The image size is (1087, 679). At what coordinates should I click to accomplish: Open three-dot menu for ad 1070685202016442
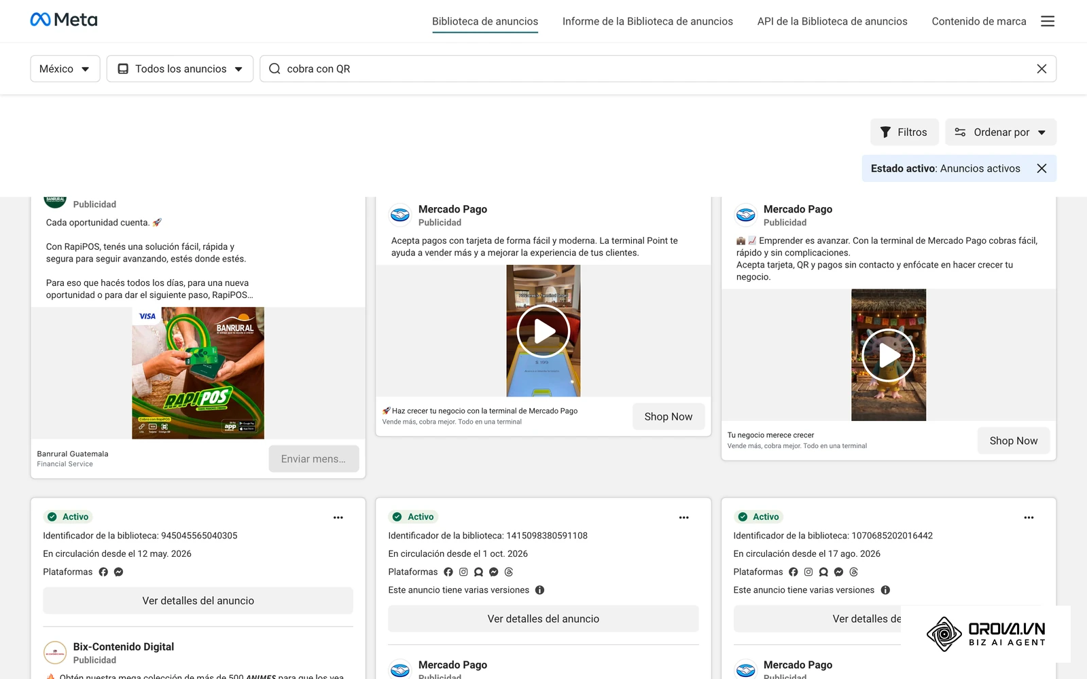(x=1029, y=517)
